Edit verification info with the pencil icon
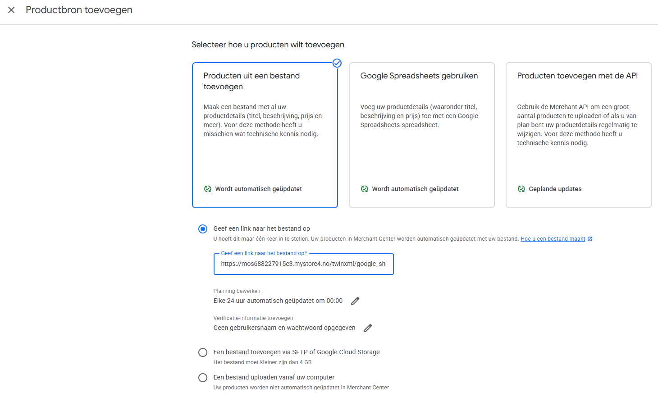Viewport: 658px width, 393px height. point(368,328)
